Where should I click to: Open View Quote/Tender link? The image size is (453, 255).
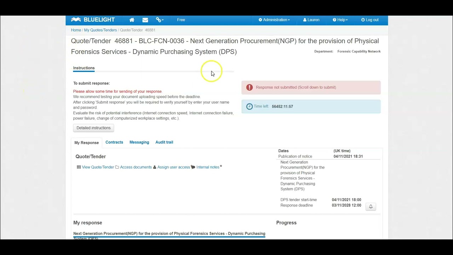click(x=98, y=167)
